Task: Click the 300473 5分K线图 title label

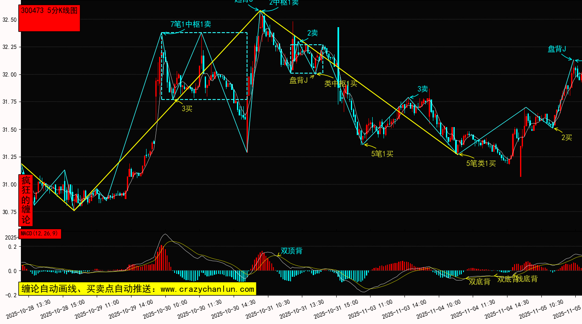Action: (49, 11)
